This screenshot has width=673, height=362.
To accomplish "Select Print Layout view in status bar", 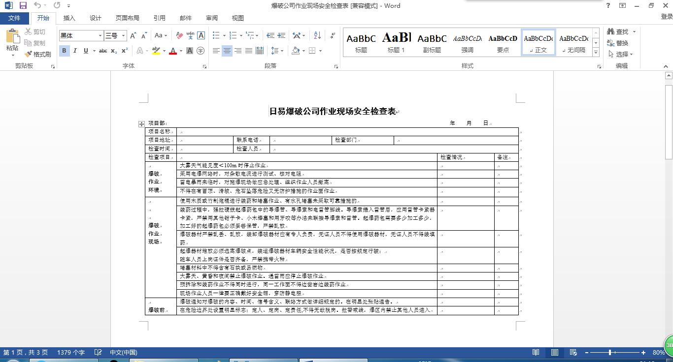I will [555, 353].
